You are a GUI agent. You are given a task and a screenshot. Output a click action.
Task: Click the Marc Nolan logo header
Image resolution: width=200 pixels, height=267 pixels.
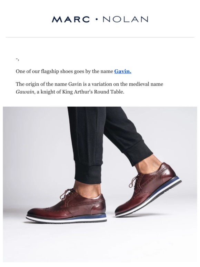coord(100,19)
